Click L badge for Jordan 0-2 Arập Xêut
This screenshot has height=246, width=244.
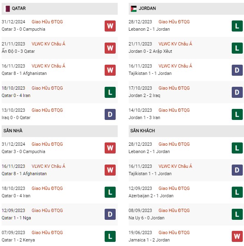[237, 48]
